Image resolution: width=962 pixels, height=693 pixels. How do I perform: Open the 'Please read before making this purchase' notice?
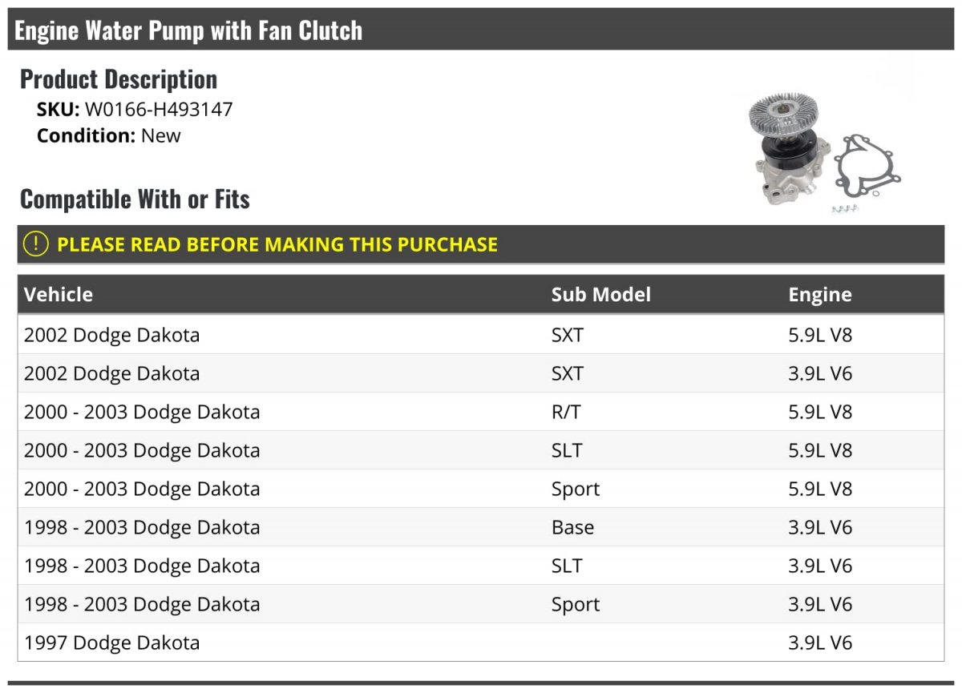277,244
